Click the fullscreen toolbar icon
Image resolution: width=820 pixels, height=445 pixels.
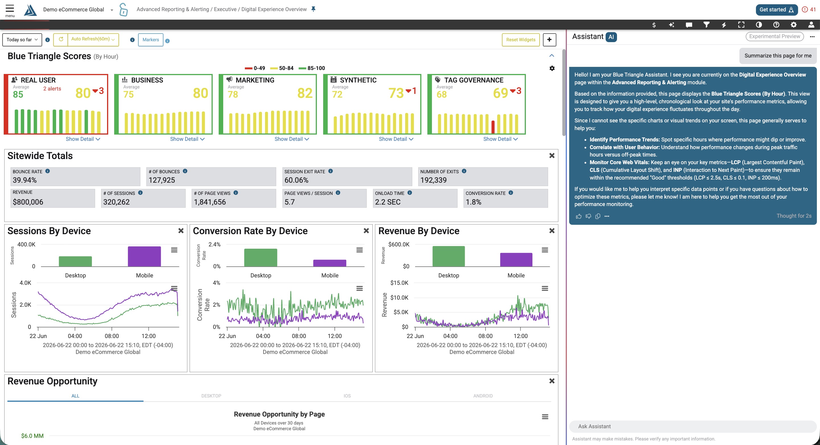[x=741, y=25]
